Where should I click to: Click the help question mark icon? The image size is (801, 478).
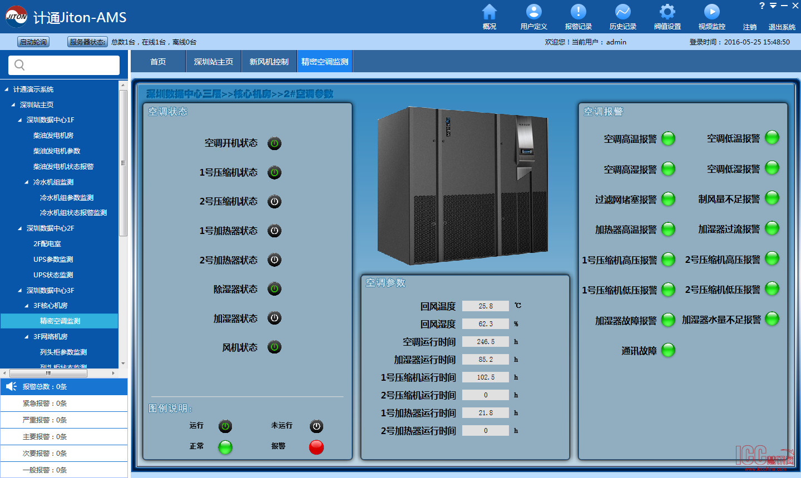762,6
